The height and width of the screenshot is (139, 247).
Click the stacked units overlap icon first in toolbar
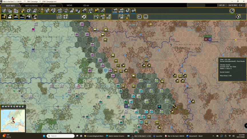4,11
